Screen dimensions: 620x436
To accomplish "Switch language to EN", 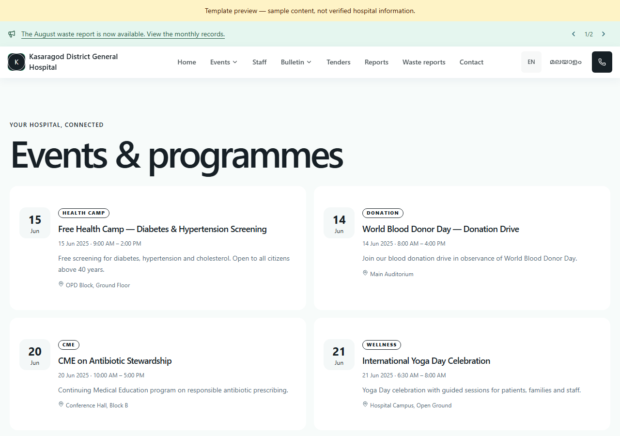I will click(531, 62).
